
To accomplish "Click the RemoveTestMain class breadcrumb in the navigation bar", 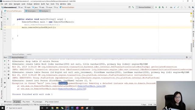I will point(67,7).
